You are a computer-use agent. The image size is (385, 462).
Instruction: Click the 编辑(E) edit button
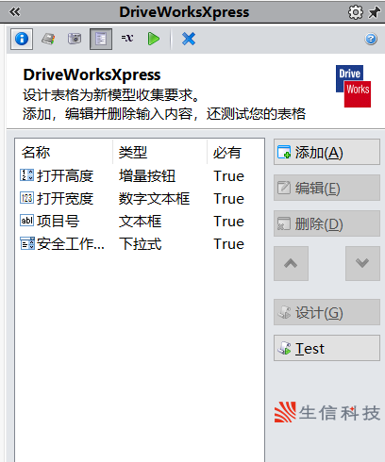coord(326,188)
